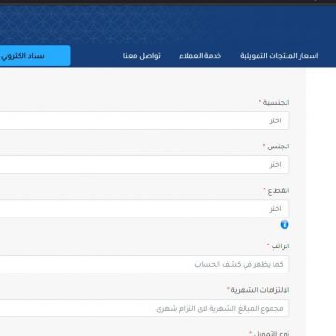Click the red asterisk beside الالتزامات الشهرية
This screenshot has height=336, width=336.
228,289
